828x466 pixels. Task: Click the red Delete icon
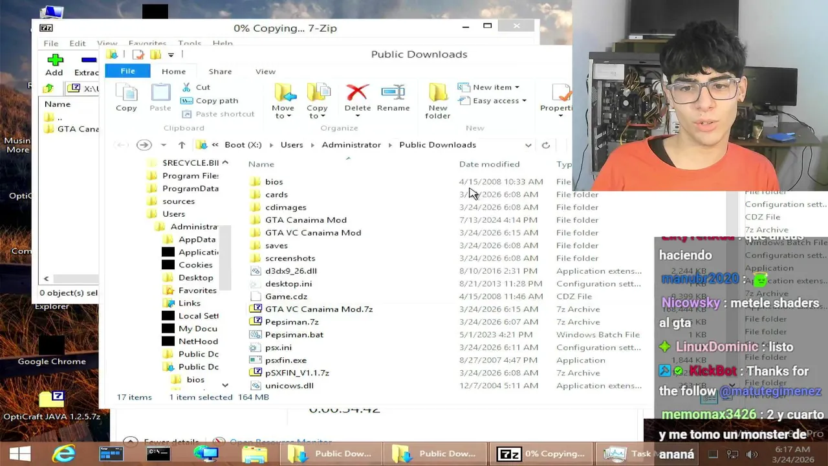pyautogui.click(x=357, y=98)
